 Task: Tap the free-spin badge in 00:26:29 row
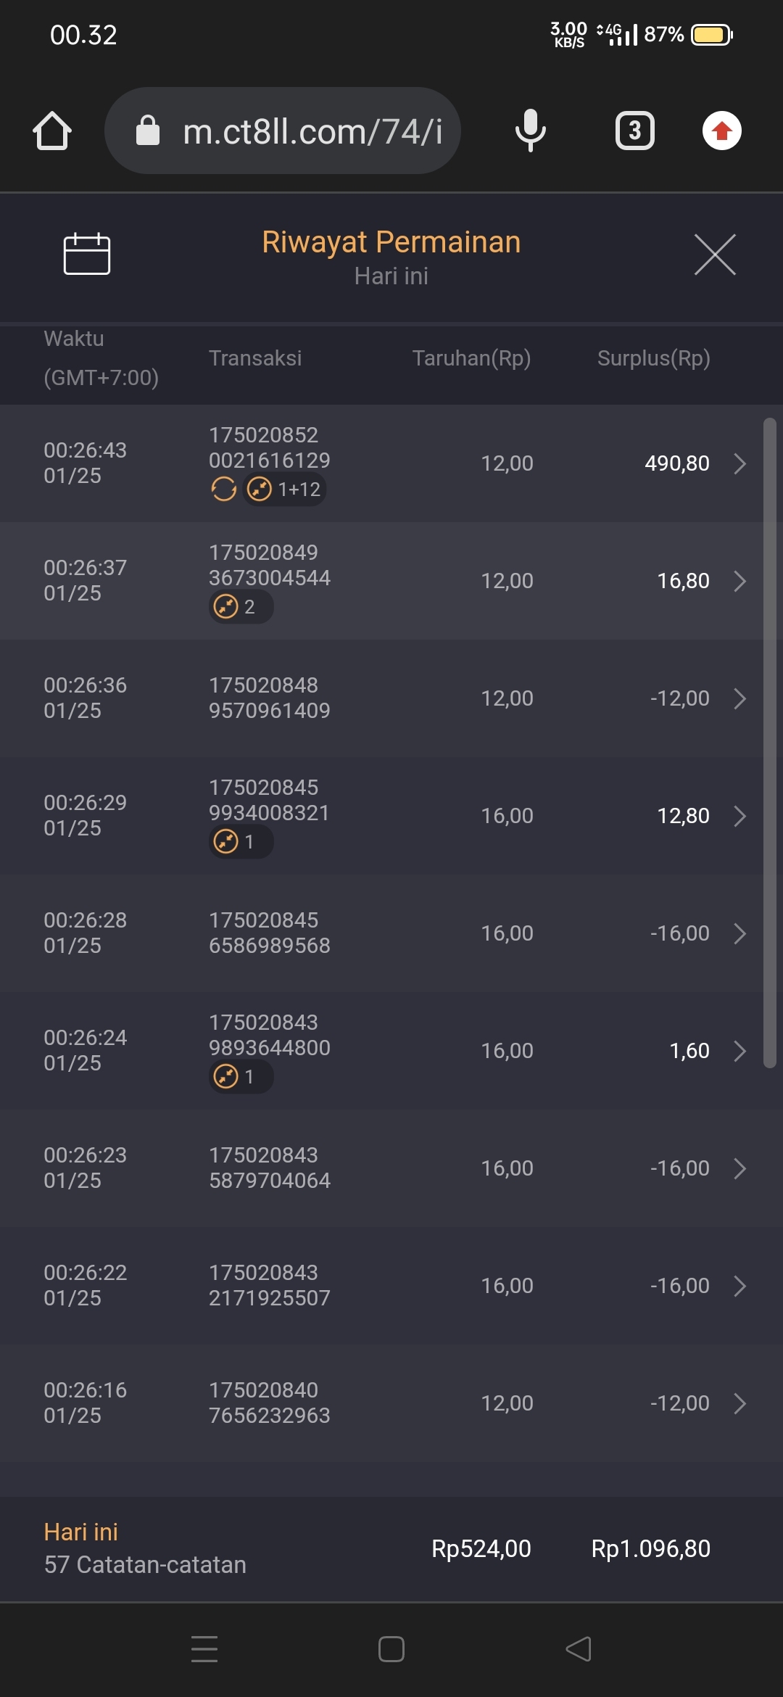tap(241, 842)
